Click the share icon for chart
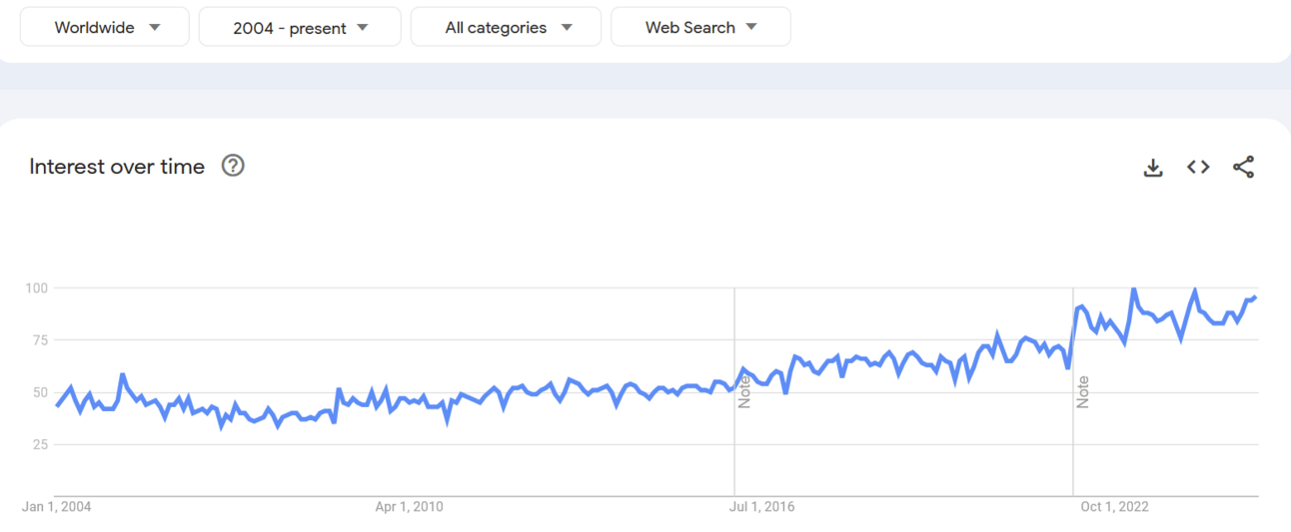The image size is (1291, 532). pos(1243,168)
